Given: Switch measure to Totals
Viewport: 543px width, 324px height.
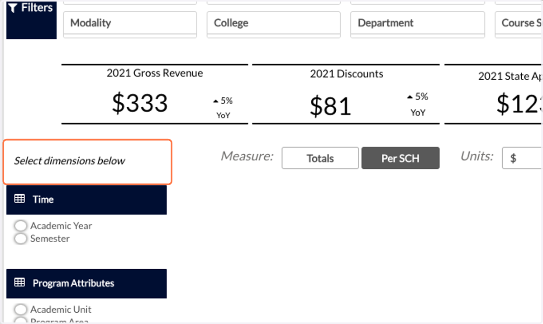Looking at the screenshot, I should pyautogui.click(x=320, y=158).
